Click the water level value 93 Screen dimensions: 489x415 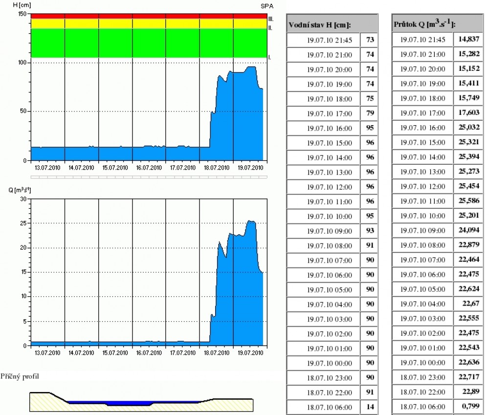click(x=369, y=231)
